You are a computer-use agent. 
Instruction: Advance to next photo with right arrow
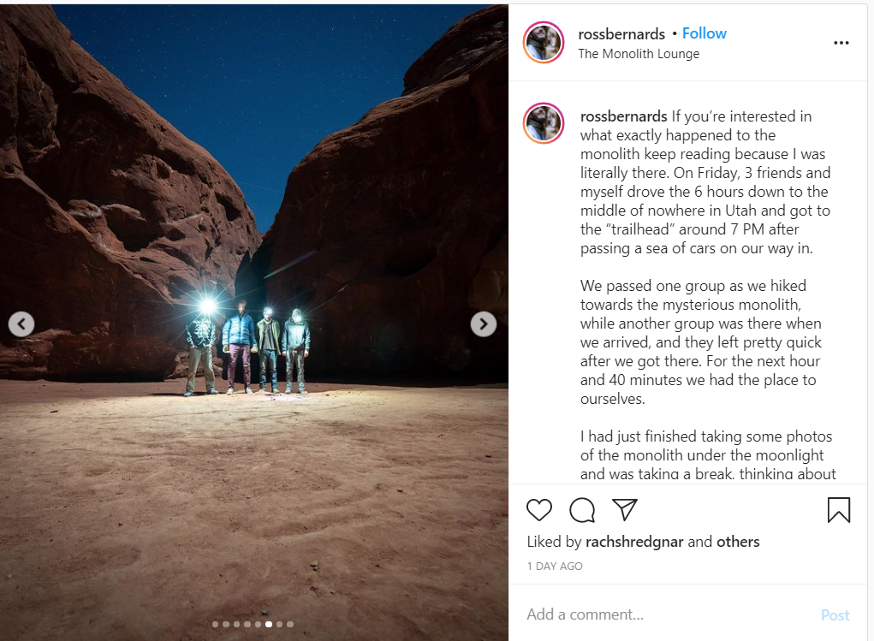pyautogui.click(x=484, y=323)
